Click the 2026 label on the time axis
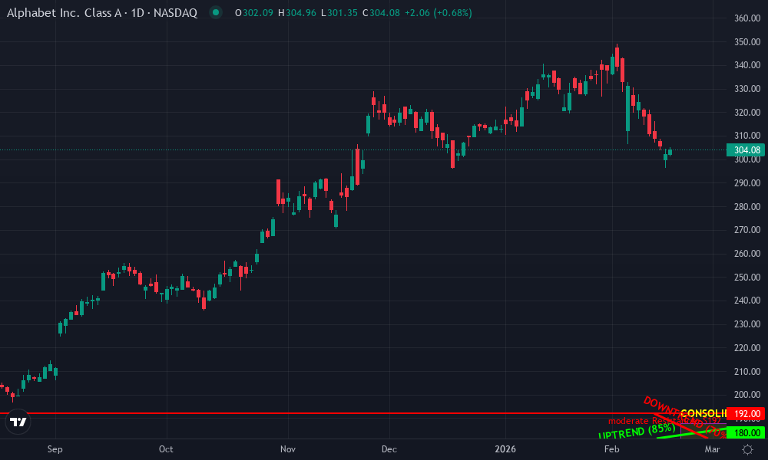The height and width of the screenshot is (460, 768). tap(504, 449)
